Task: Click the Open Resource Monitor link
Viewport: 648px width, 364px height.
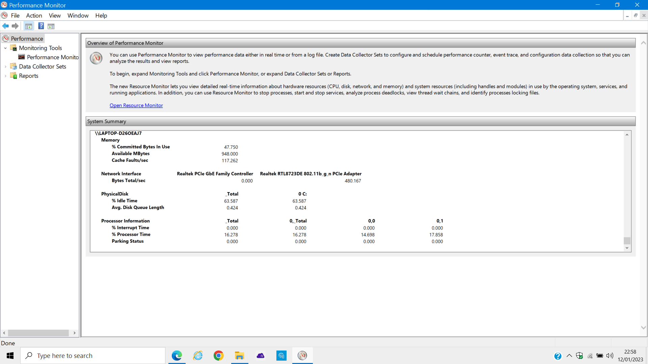Action: click(136, 105)
